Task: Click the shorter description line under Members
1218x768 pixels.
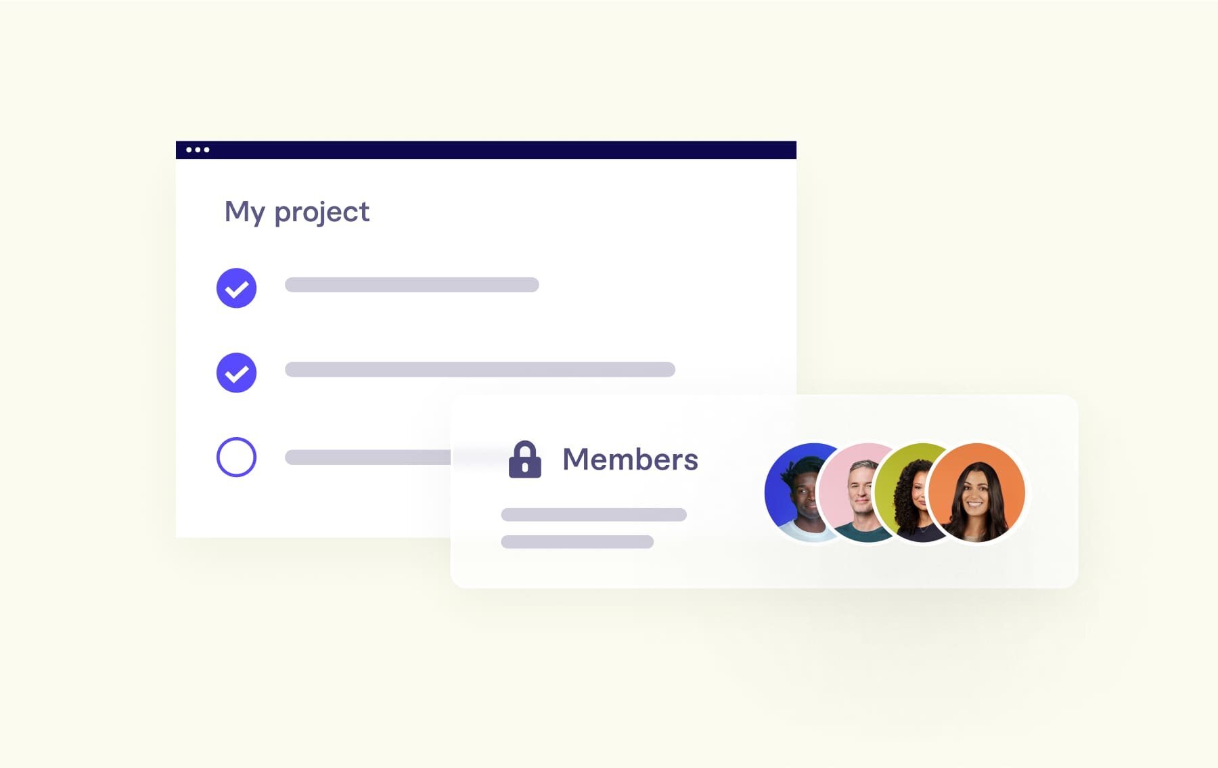Action: [577, 542]
